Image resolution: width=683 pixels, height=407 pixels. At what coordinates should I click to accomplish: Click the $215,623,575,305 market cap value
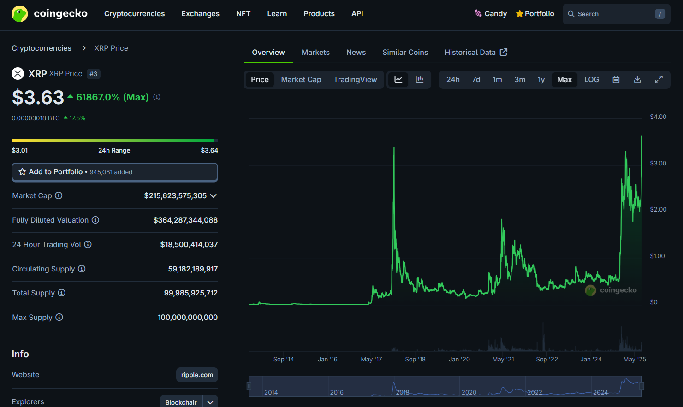point(175,196)
